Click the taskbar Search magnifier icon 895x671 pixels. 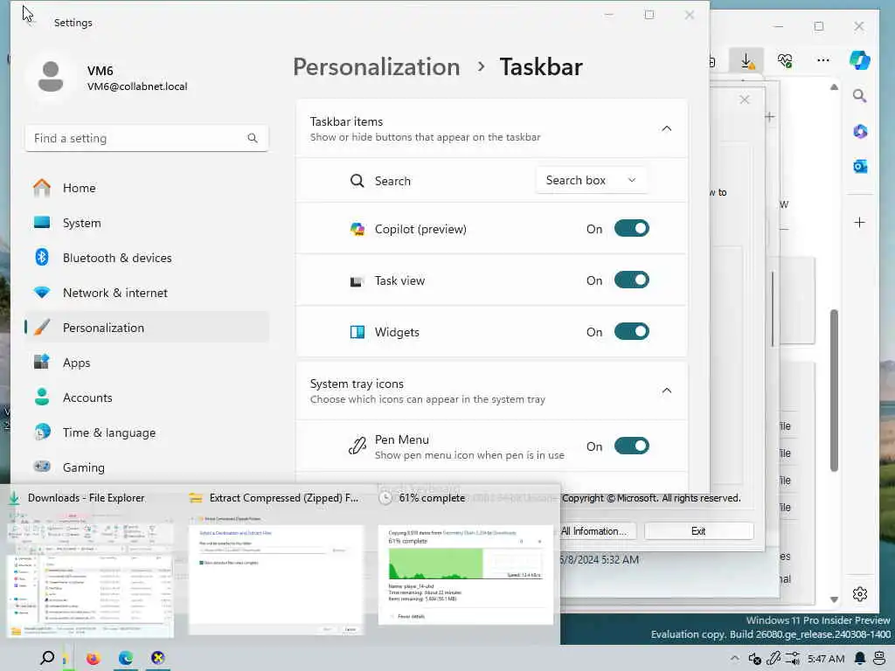click(x=47, y=658)
